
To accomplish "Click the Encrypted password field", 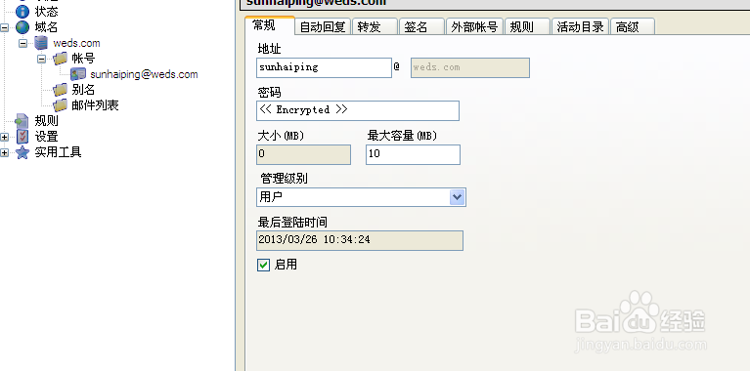I will [x=358, y=110].
